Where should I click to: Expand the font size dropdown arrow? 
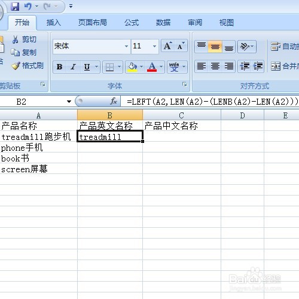[154, 46]
